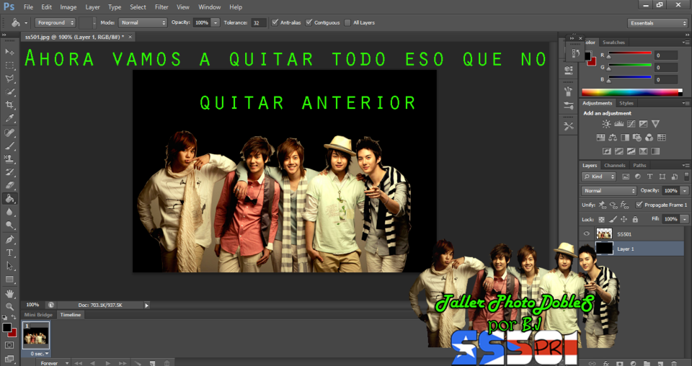Turn layer filtering on or off switch
The height and width of the screenshot is (366, 692).
[686, 177]
